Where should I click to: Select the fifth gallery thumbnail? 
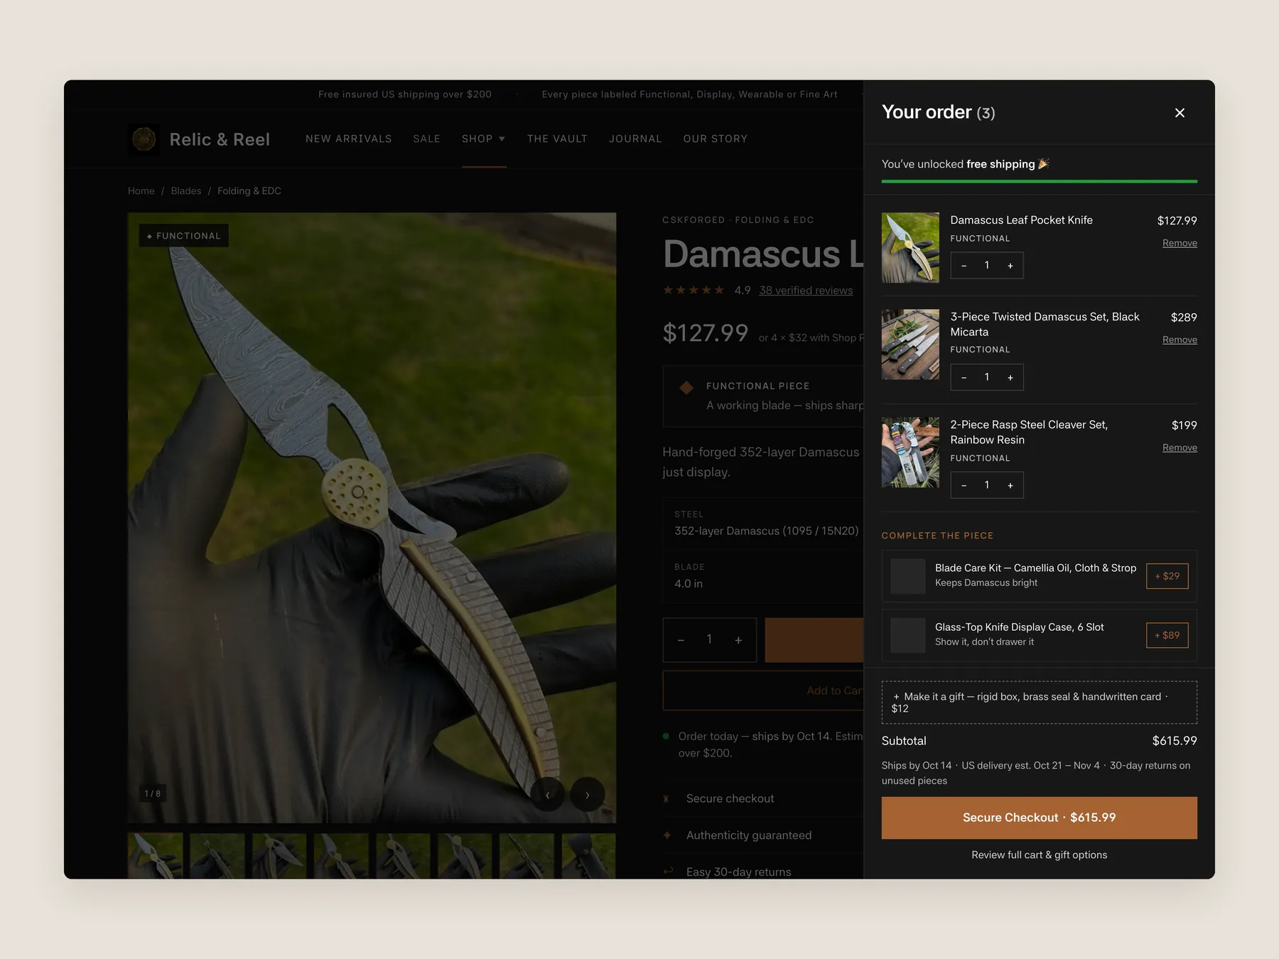[403, 856]
